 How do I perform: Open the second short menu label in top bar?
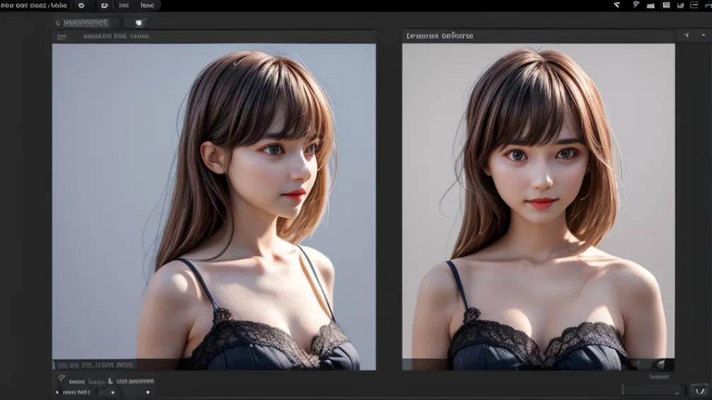click(x=147, y=6)
